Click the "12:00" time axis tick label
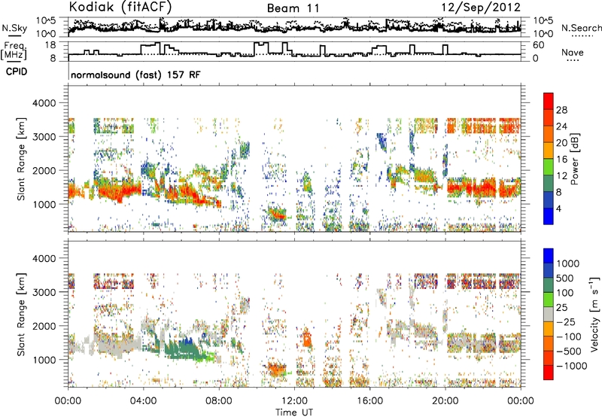 [294, 401]
